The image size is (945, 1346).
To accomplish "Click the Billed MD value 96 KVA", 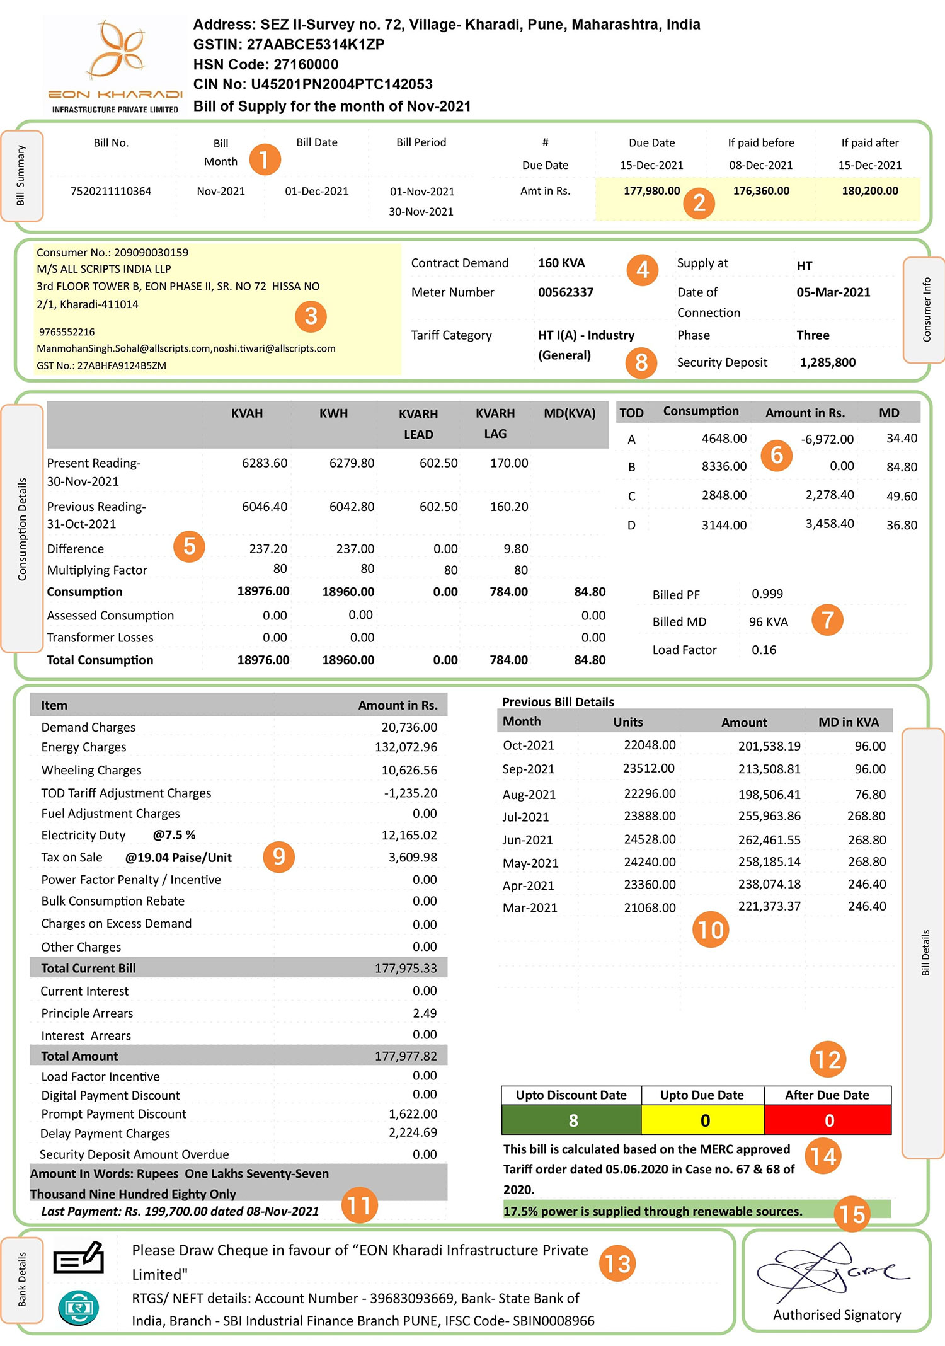I will 769,621.
